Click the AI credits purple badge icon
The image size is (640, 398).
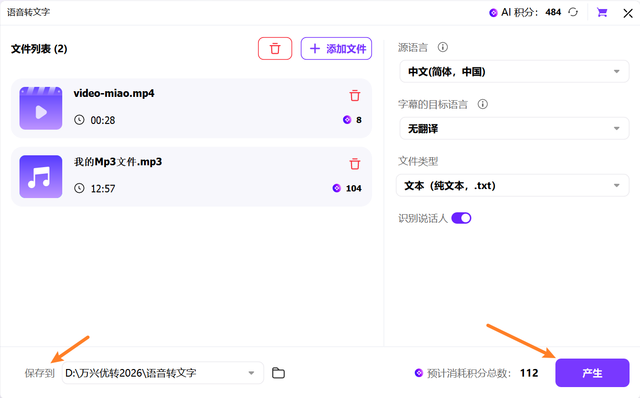pyautogui.click(x=493, y=12)
